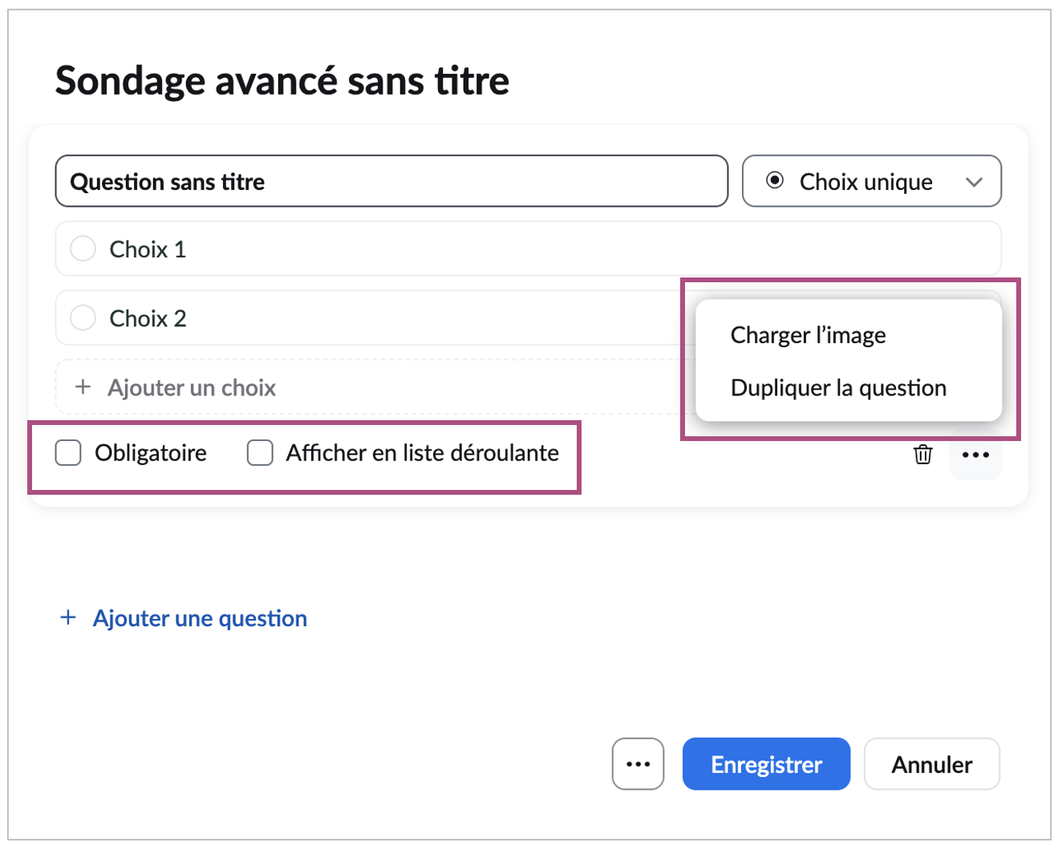Edit the Choix 1 answer text
This screenshot has height=850, width=1062.
[148, 249]
